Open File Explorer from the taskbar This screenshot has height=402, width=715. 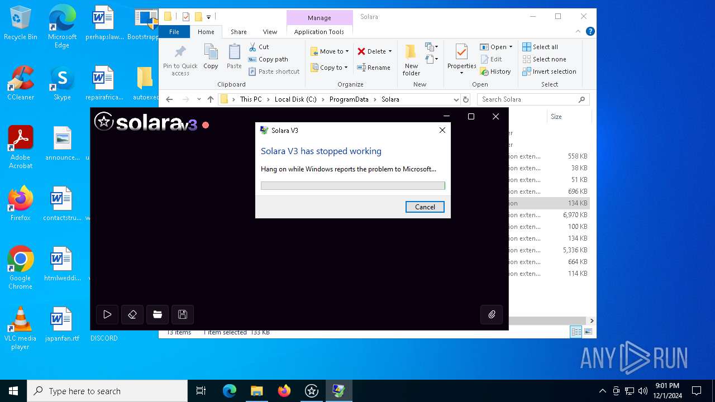(256, 391)
